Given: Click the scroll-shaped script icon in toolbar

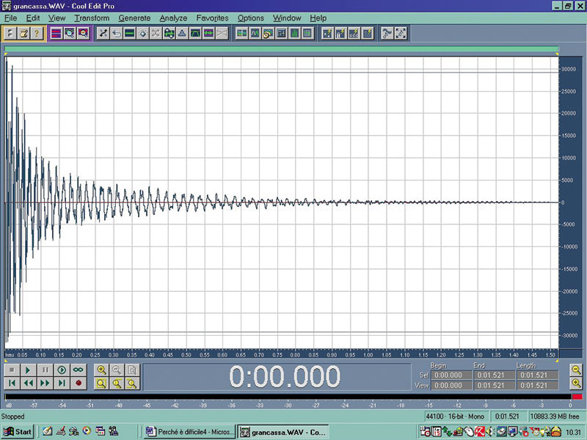Looking at the screenshot, I should (x=23, y=34).
